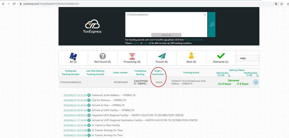This screenshot has width=289, height=138.
Task: Click the YunExpress Tracking Number column header
Action: coord(71,72)
